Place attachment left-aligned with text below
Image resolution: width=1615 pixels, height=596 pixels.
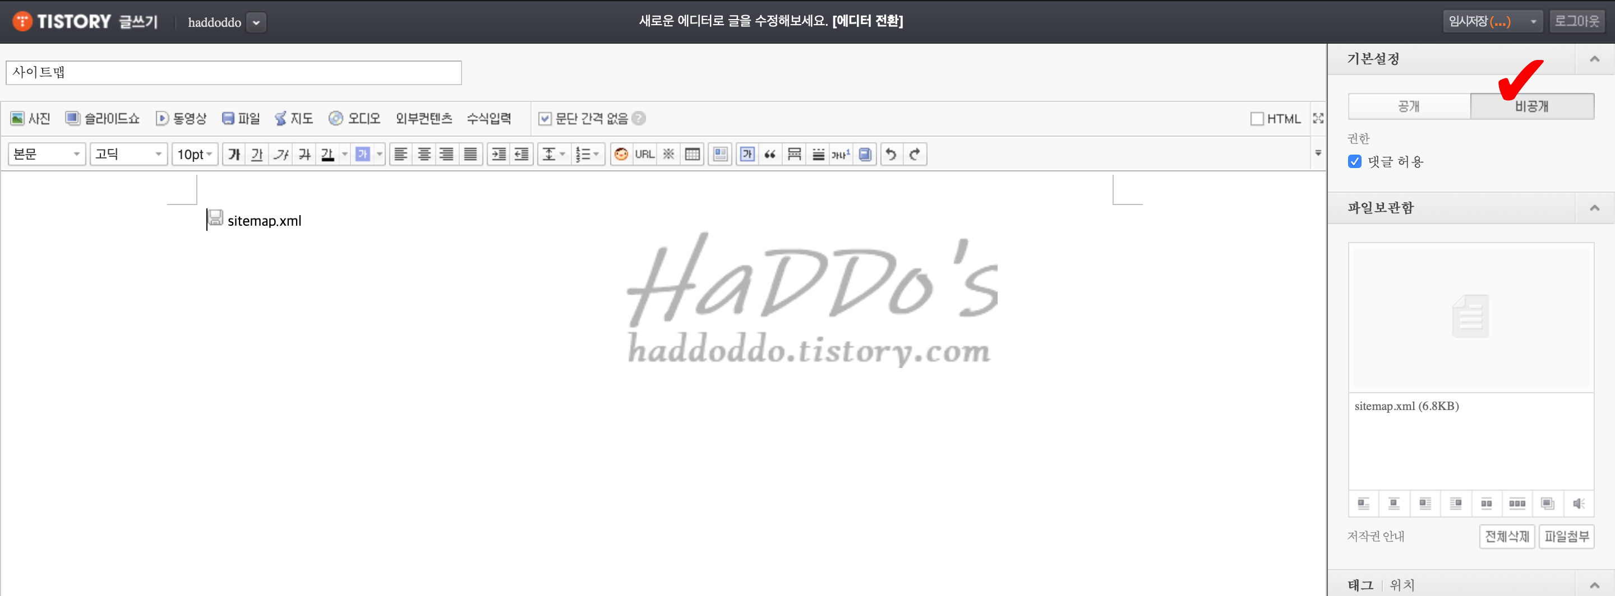pyautogui.click(x=1364, y=504)
